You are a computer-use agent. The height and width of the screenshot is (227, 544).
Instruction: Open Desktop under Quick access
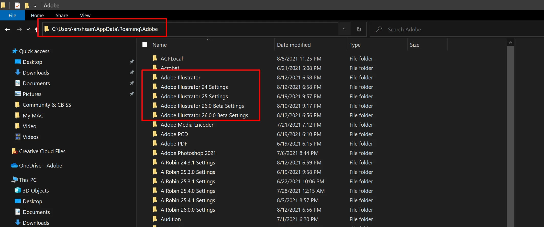(32, 62)
